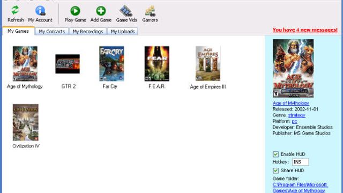Click the Refresh toolbar icon
The height and width of the screenshot is (193, 343).
tap(15, 10)
